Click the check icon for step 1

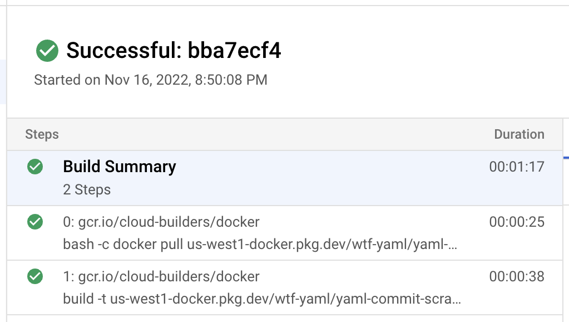(x=35, y=276)
